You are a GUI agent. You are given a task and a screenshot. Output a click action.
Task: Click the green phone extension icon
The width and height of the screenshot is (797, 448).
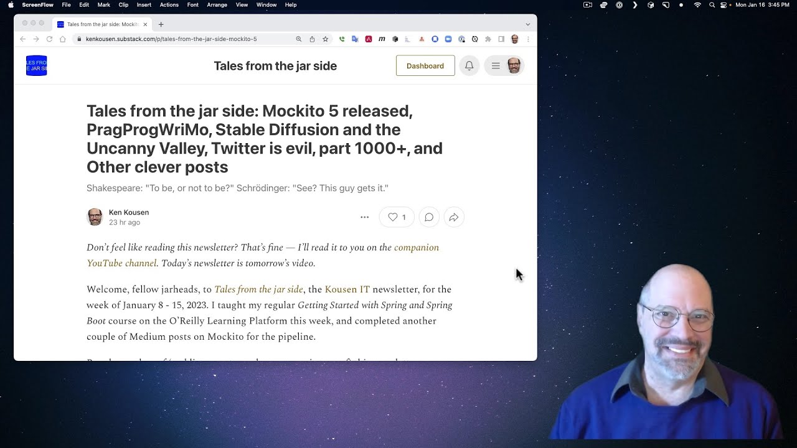click(x=342, y=39)
